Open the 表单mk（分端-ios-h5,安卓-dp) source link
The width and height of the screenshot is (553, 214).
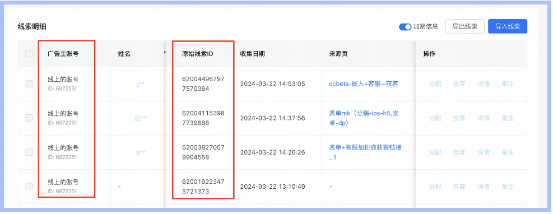click(364, 118)
